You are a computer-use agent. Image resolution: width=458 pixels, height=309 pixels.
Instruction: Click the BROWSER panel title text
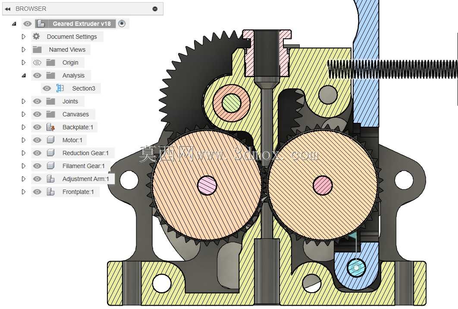pos(31,9)
